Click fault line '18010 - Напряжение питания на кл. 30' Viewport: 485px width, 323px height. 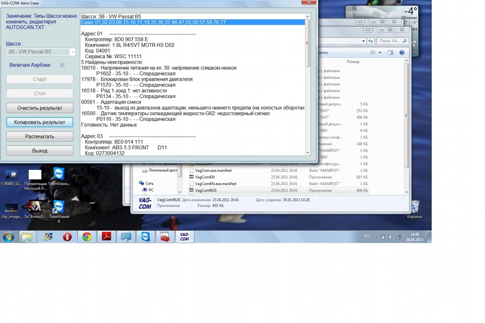(x=159, y=68)
